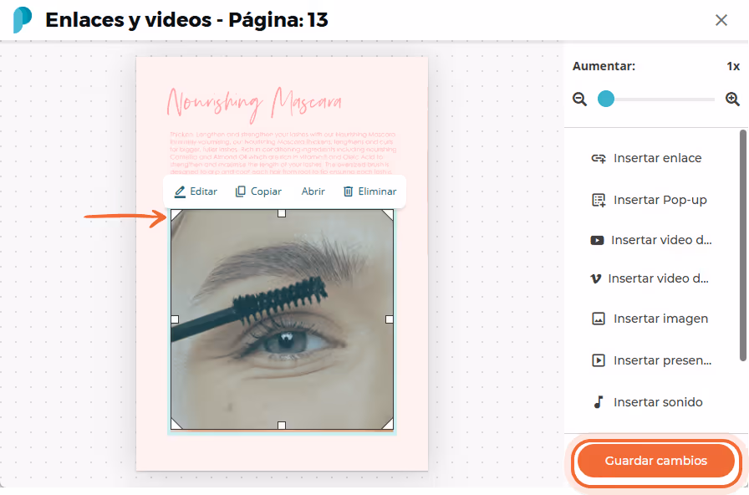The height and width of the screenshot is (495, 749).
Task: Click the Insertar sonido music note icon
Action: tap(599, 402)
